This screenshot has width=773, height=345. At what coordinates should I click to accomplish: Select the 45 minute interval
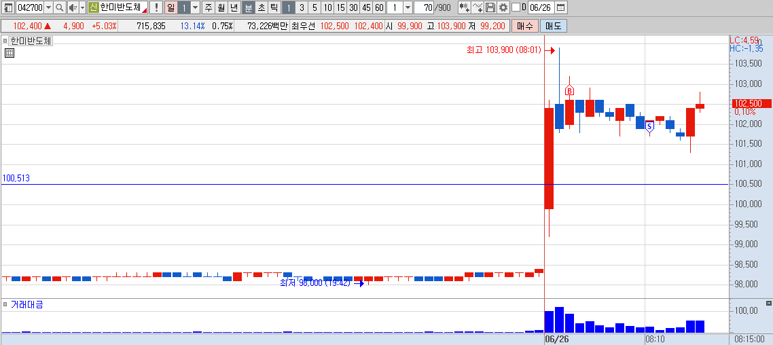366,7
